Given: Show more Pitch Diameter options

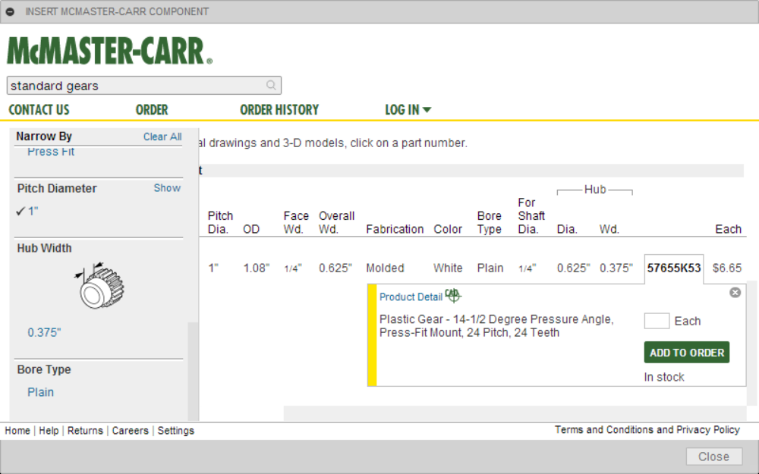Looking at the screenshot, I should pos(167,188).
